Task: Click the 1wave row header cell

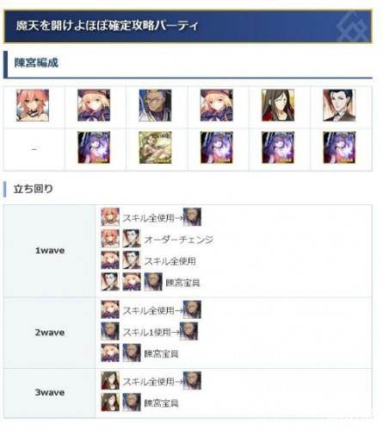Action: pos(49,251)
